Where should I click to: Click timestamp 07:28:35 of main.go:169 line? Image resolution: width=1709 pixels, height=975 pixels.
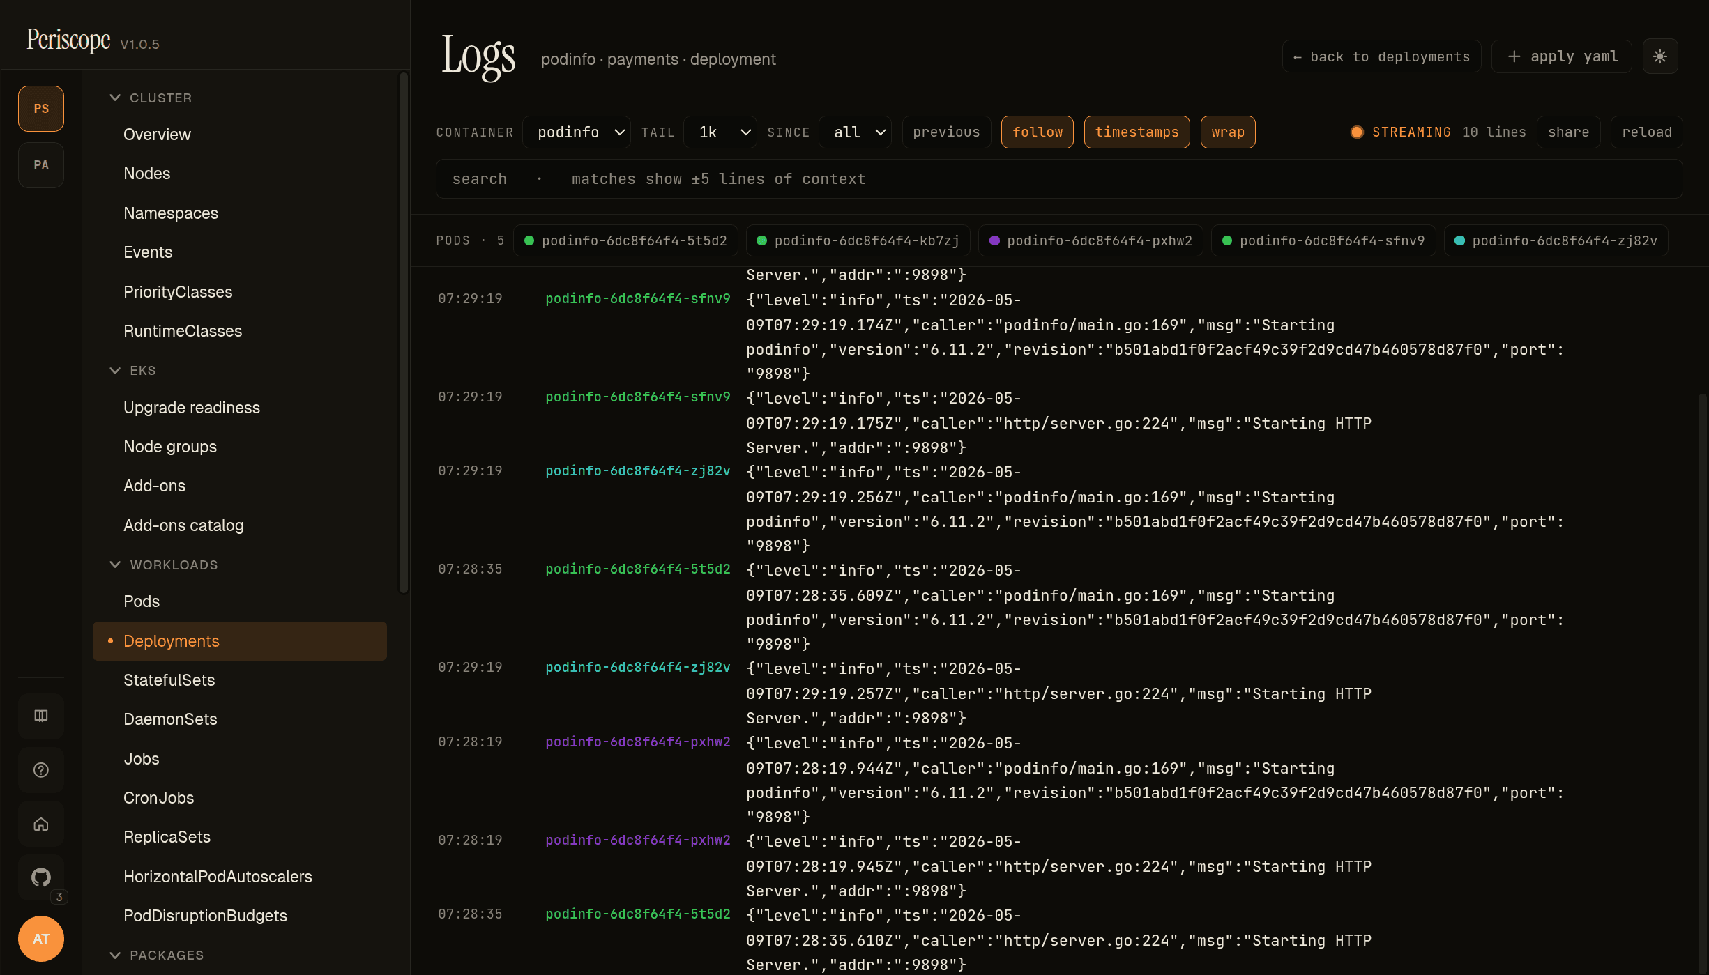pyautogui.click(x=470, y=569)
